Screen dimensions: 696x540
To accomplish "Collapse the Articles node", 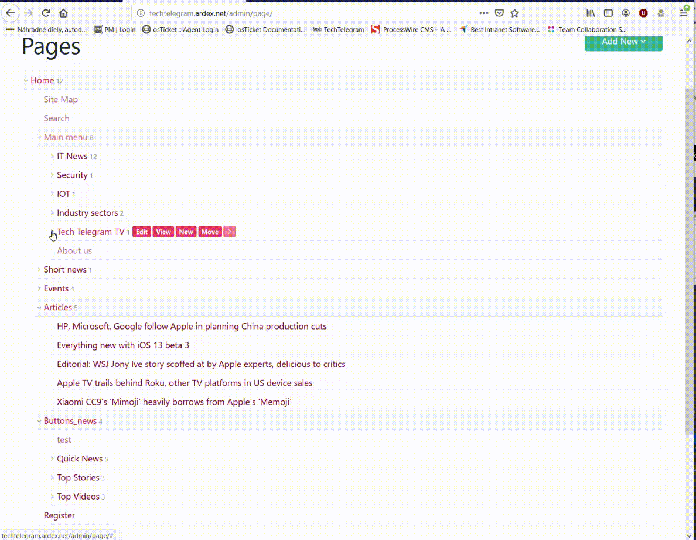I will pyautogui.click(x=39, y=307).
